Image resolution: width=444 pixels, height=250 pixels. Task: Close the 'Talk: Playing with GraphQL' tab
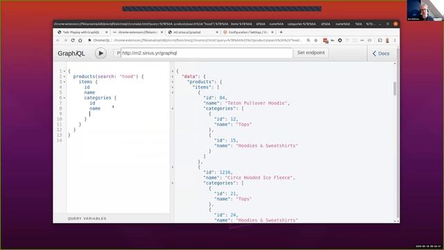(x=106, y=33)
